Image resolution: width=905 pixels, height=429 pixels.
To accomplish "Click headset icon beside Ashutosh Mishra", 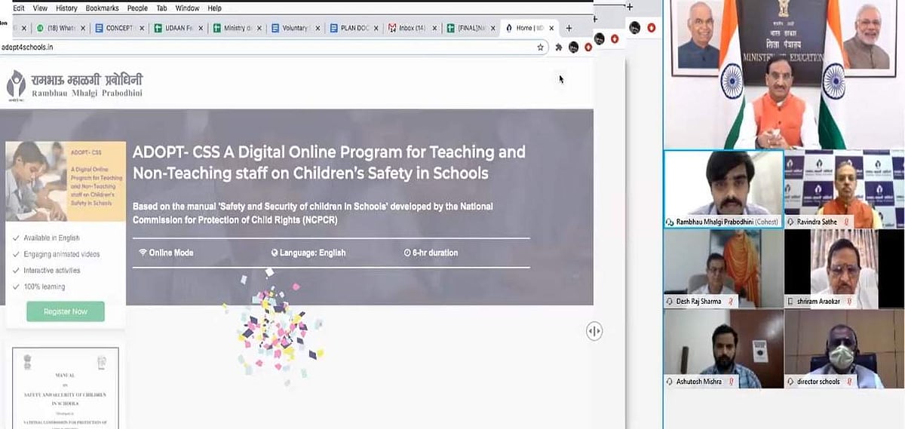I will point(670,382).
